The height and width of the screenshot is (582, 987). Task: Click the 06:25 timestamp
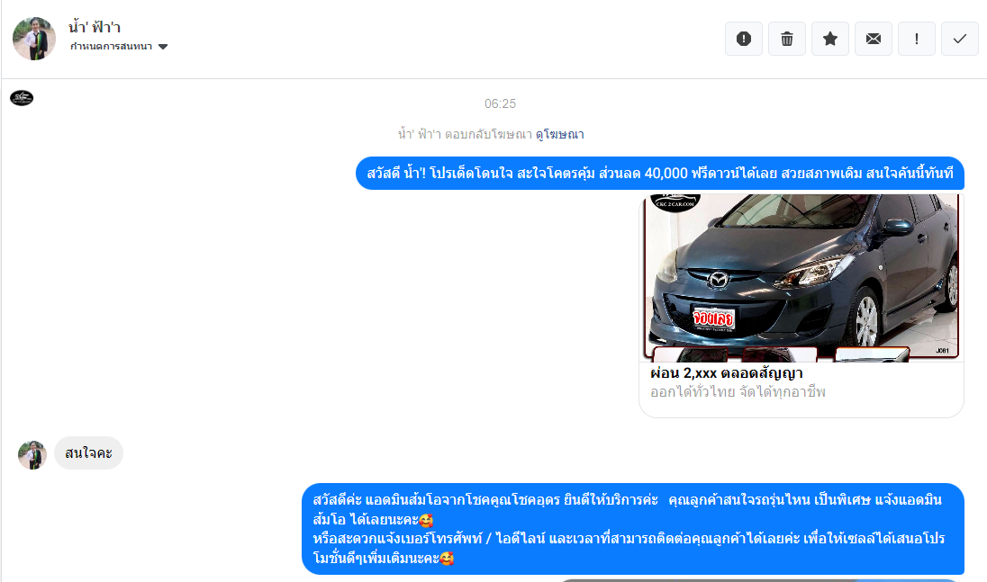click(x=500, y=103)
